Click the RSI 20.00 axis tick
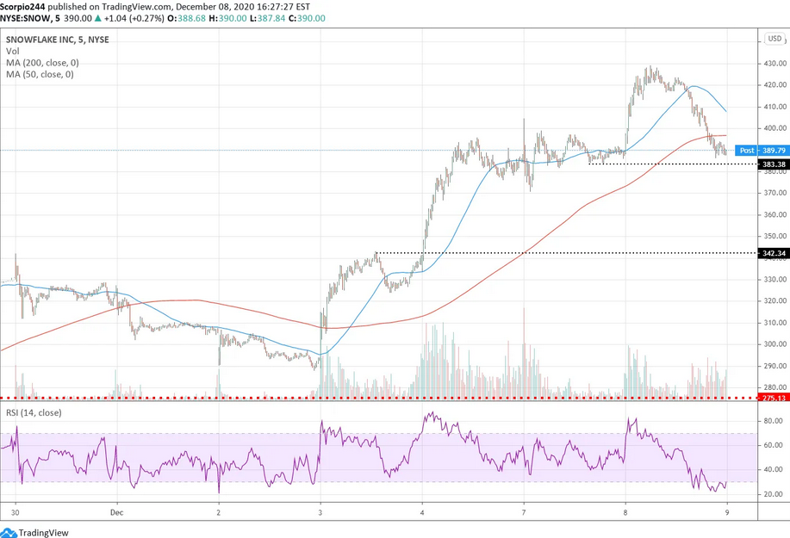 point(774,494)
